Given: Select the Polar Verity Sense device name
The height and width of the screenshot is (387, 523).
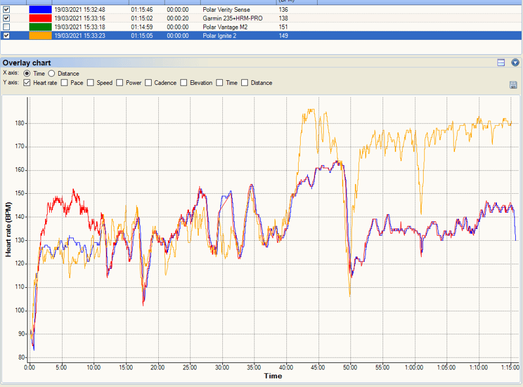Looking at the screenshot, I should [226, 10].
